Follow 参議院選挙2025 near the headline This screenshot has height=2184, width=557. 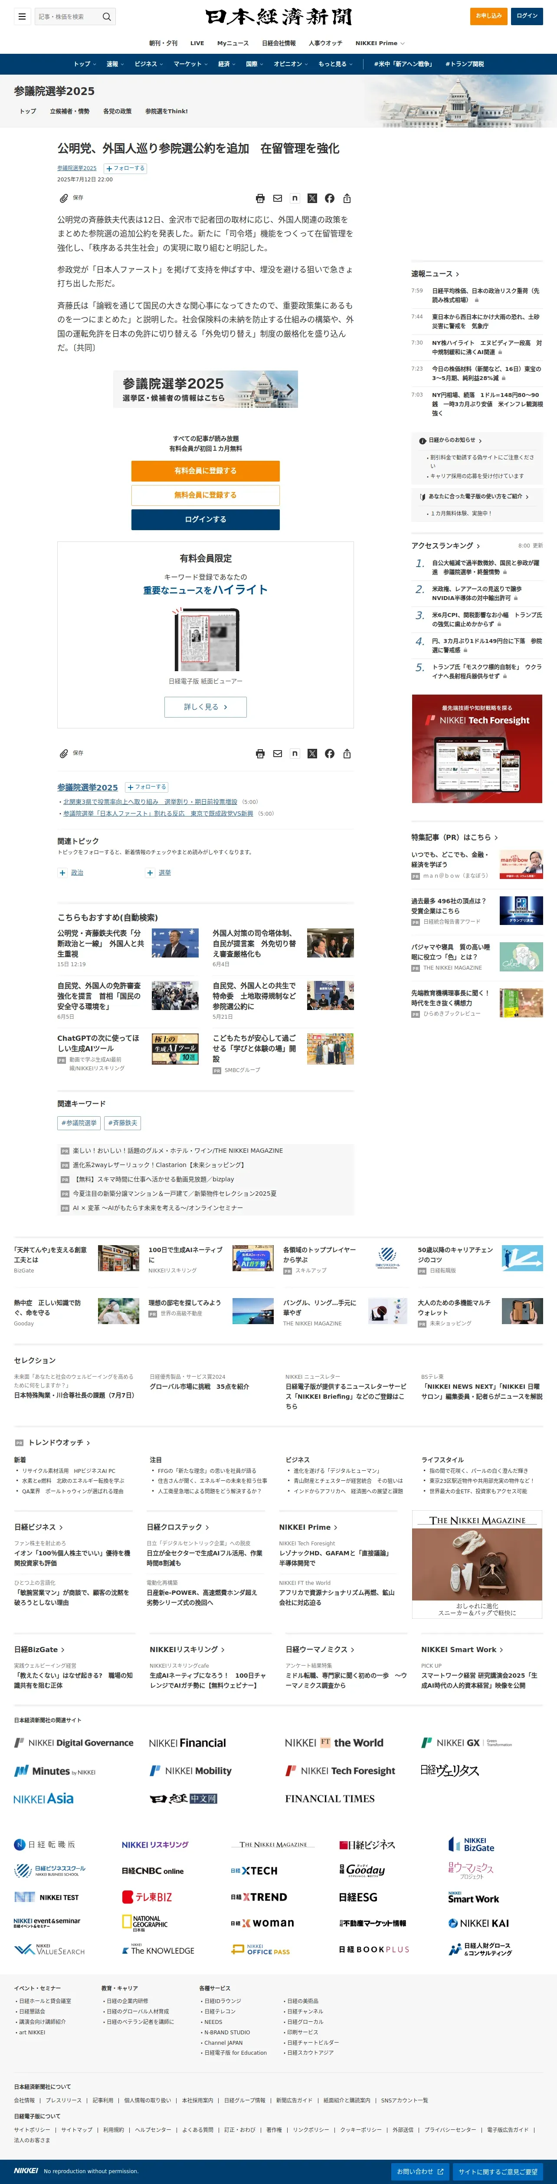[x=125, y=169]
